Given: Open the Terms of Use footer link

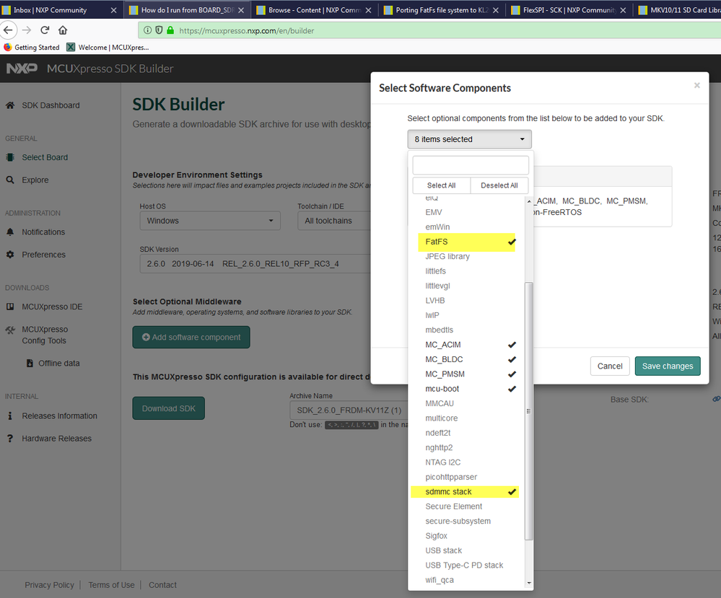Looking at the screenshot, I should [x=111, y=585].
